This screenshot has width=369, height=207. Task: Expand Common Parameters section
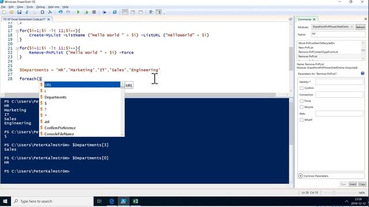point(300,176)
